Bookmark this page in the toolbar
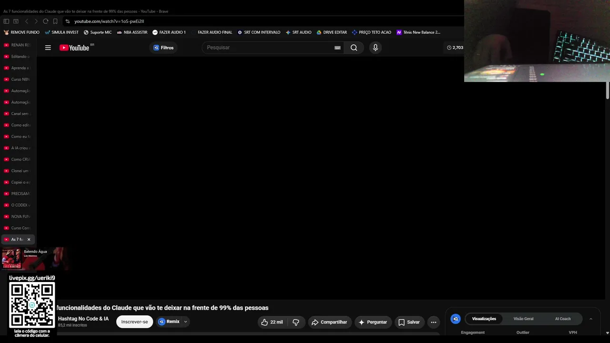The image size is (610, 343). [55, 21]
